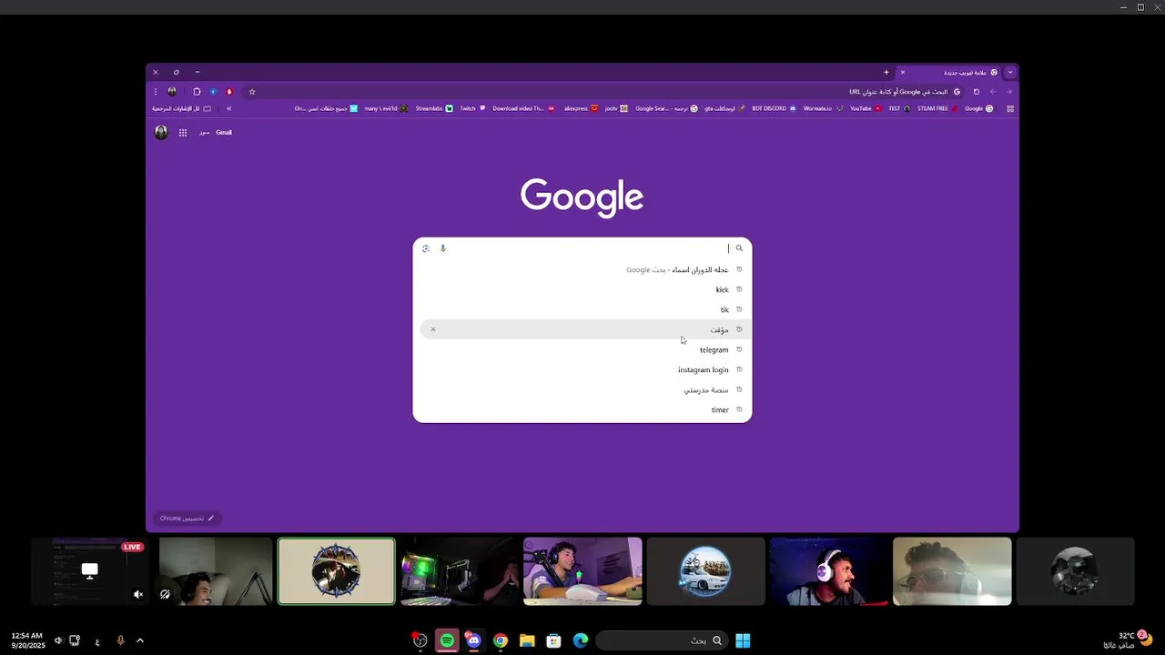The height and width of the screenshot is (655, 1165).
Task: Go forward with the browser forward arrow
Action: pyautogui.click(x=1009, y=92)
